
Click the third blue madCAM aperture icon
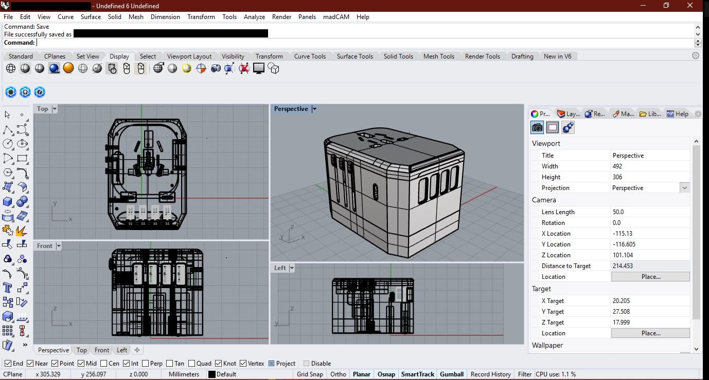[40, 92]
